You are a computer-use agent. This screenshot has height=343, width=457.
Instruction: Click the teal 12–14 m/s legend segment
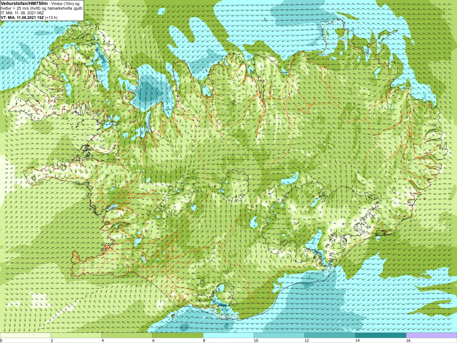tap(330, 335)
